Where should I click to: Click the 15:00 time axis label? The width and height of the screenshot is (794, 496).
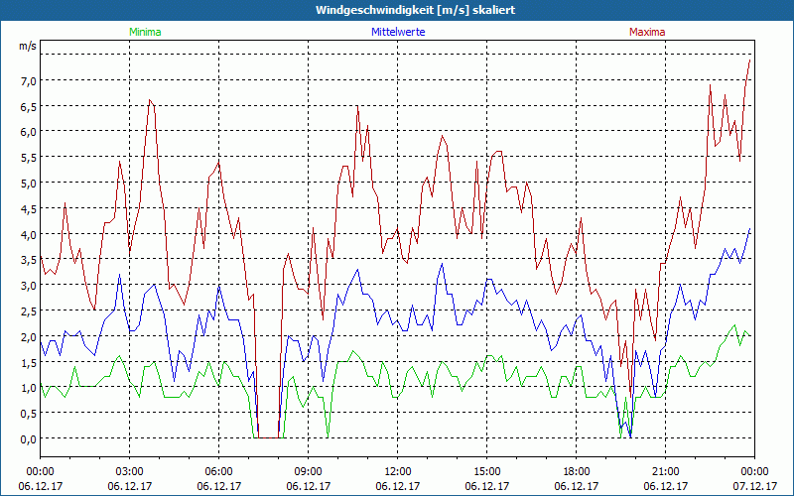pyautogui.click(x=486, y=472)
